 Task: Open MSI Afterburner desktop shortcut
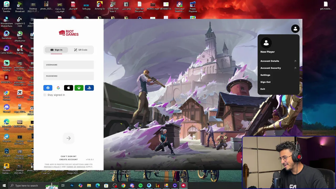pos(20,36)
